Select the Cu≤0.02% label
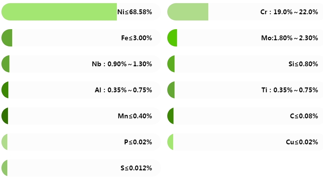 (x=302, y=142)
